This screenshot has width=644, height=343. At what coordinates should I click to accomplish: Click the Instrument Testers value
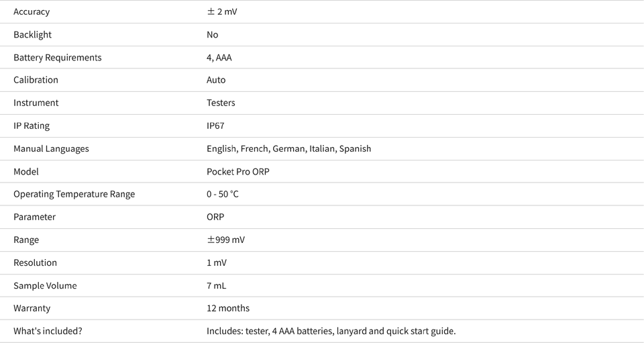pyautogui.click(x=221, y=103)
